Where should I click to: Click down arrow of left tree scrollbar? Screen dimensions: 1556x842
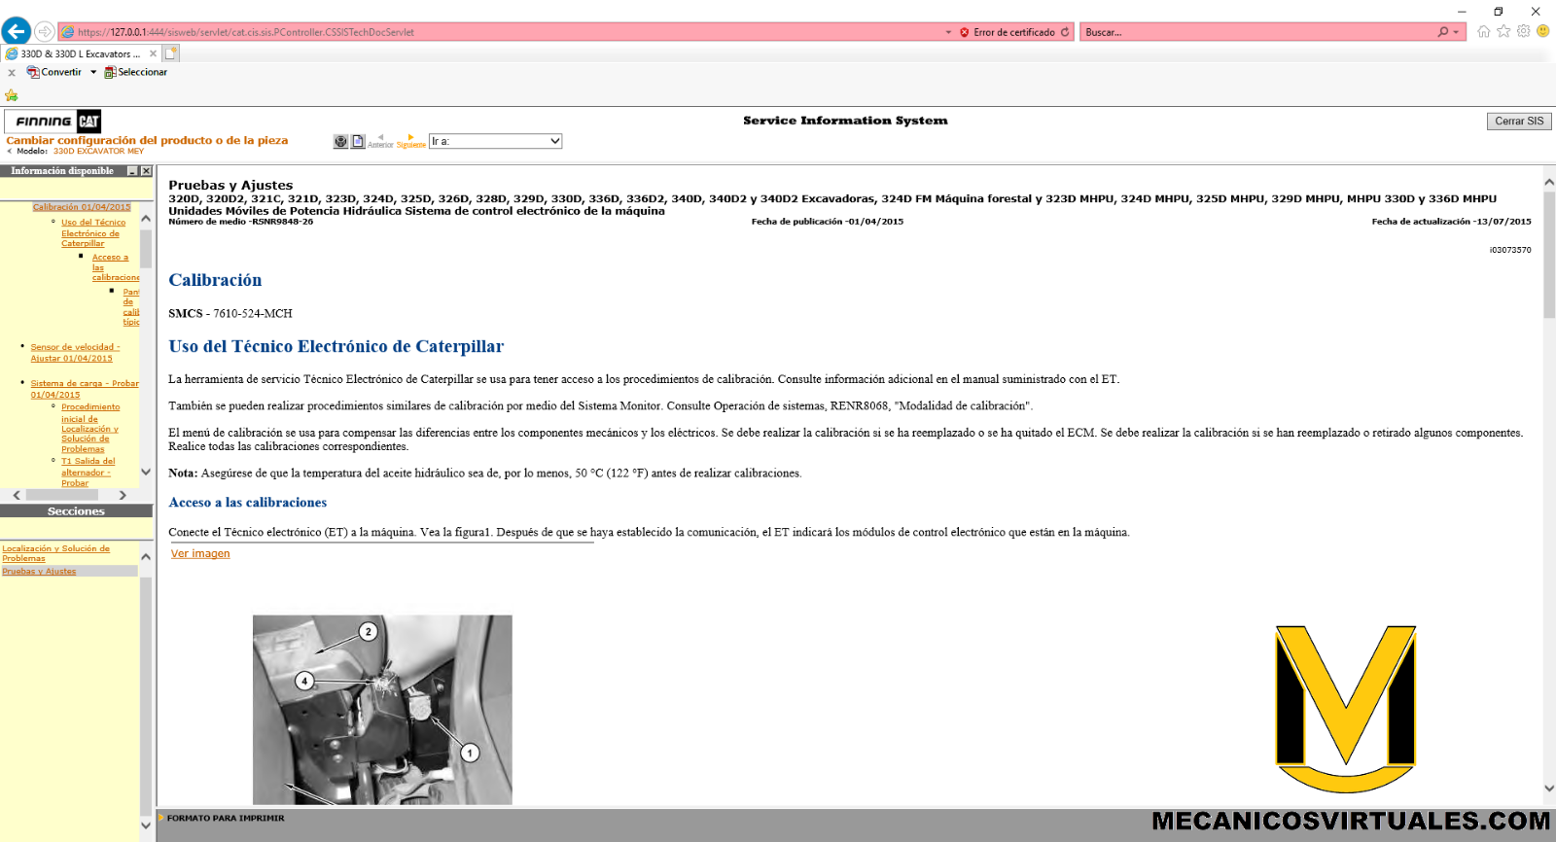146,473
